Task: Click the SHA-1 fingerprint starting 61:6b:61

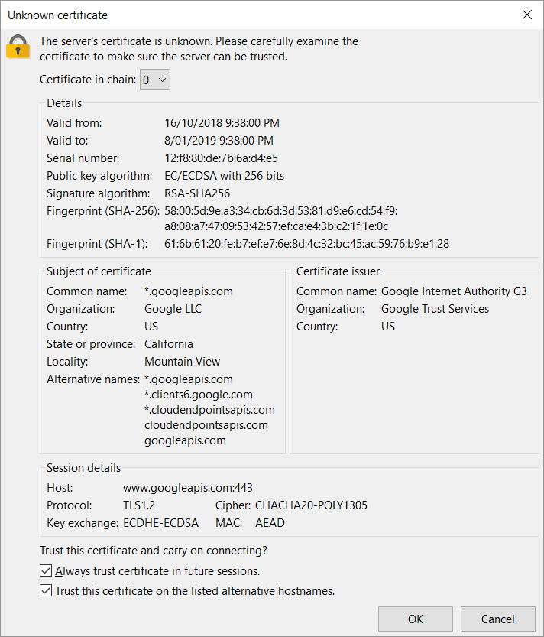Action: (306, 244)
